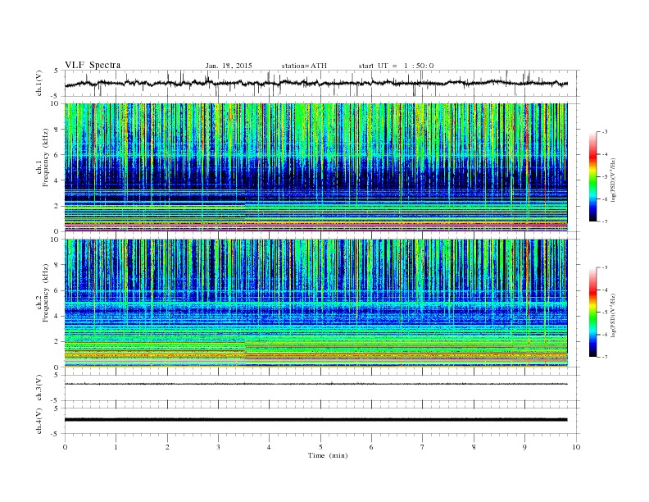The width and height of the screenshot is (649, 502).
Task: Click the time axis tick label "1"
Action: [x=116, y=447]
